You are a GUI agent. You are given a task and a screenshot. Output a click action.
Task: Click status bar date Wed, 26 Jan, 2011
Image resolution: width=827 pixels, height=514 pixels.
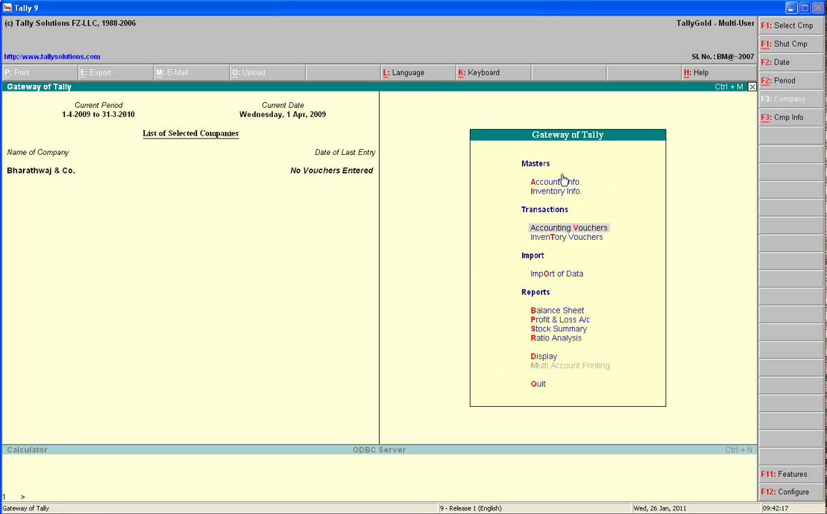click(x=660, y=508)
